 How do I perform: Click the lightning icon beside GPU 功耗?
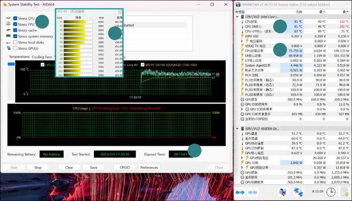[242, 163]
